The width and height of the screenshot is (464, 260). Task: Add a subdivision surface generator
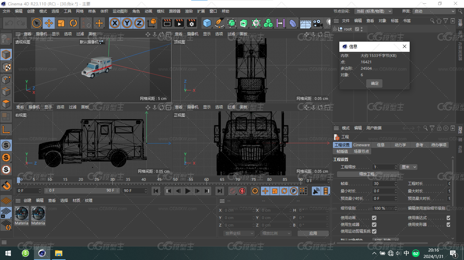pos(232,23)
